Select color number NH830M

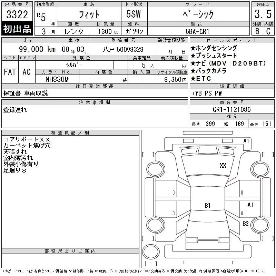(x=57, y=79)
